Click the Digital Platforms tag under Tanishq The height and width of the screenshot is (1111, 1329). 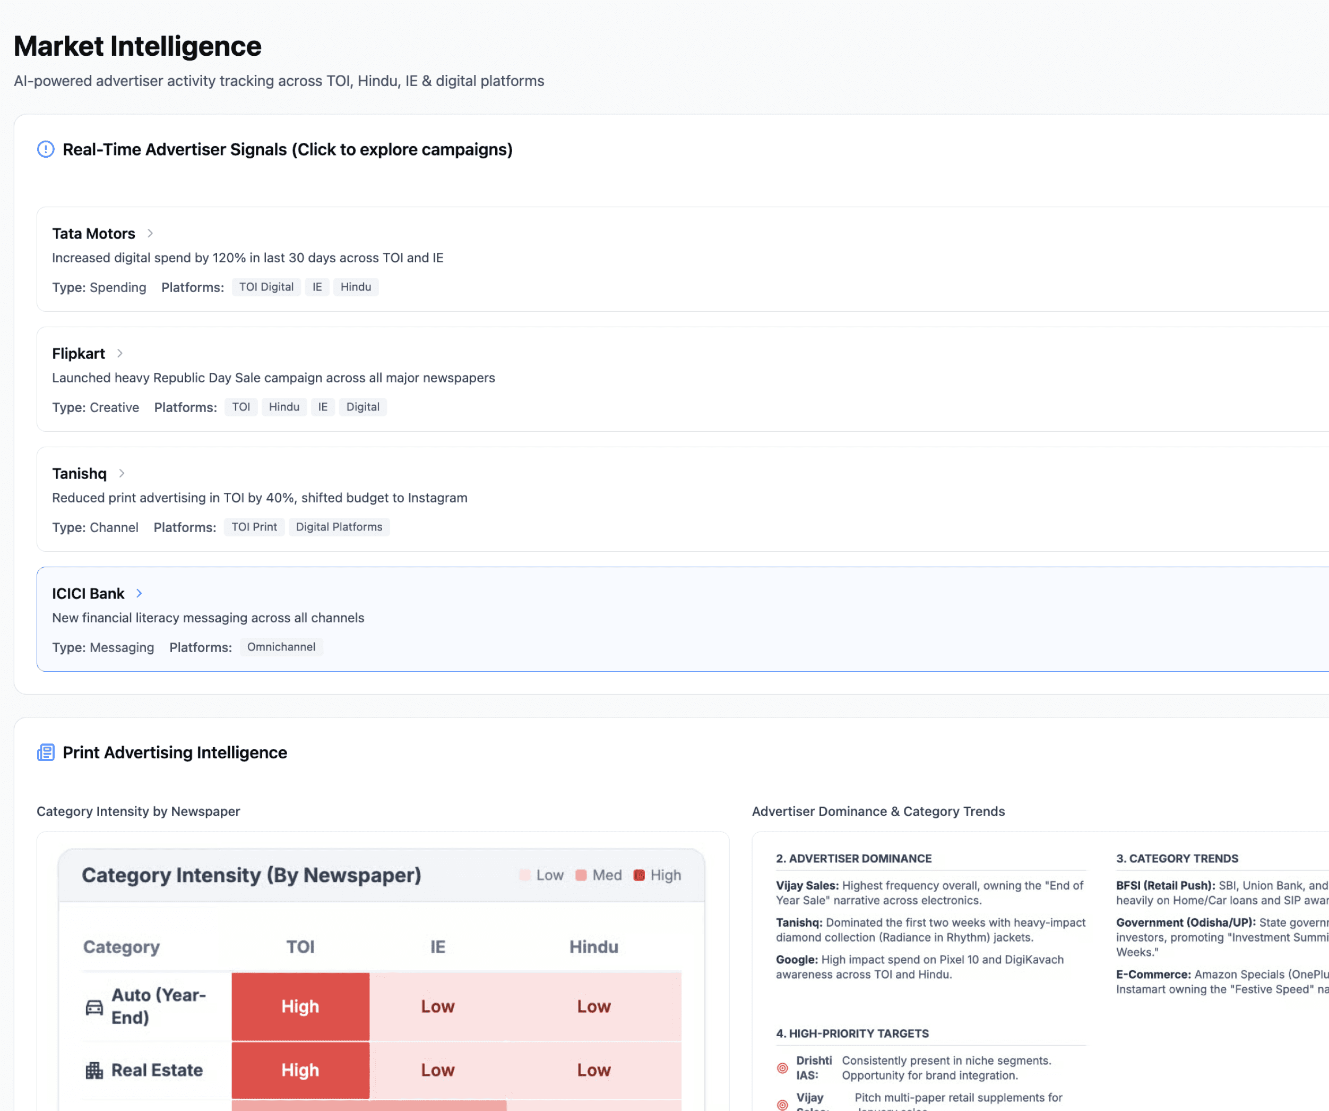point(339,527)
